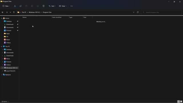The width and height of the screenshot is (183, 103).
Task: Open pinned Documents under Home
Action: [x=10, y=27]
